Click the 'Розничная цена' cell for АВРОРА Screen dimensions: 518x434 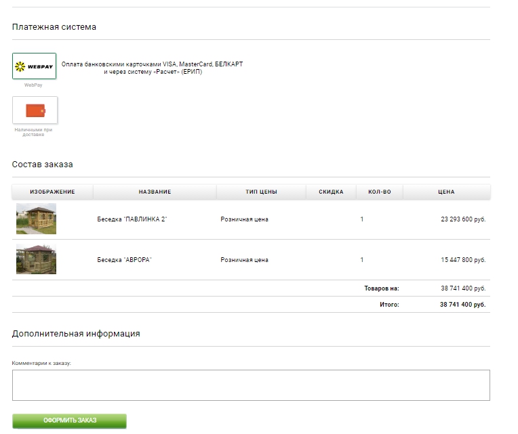coord(244,260)
